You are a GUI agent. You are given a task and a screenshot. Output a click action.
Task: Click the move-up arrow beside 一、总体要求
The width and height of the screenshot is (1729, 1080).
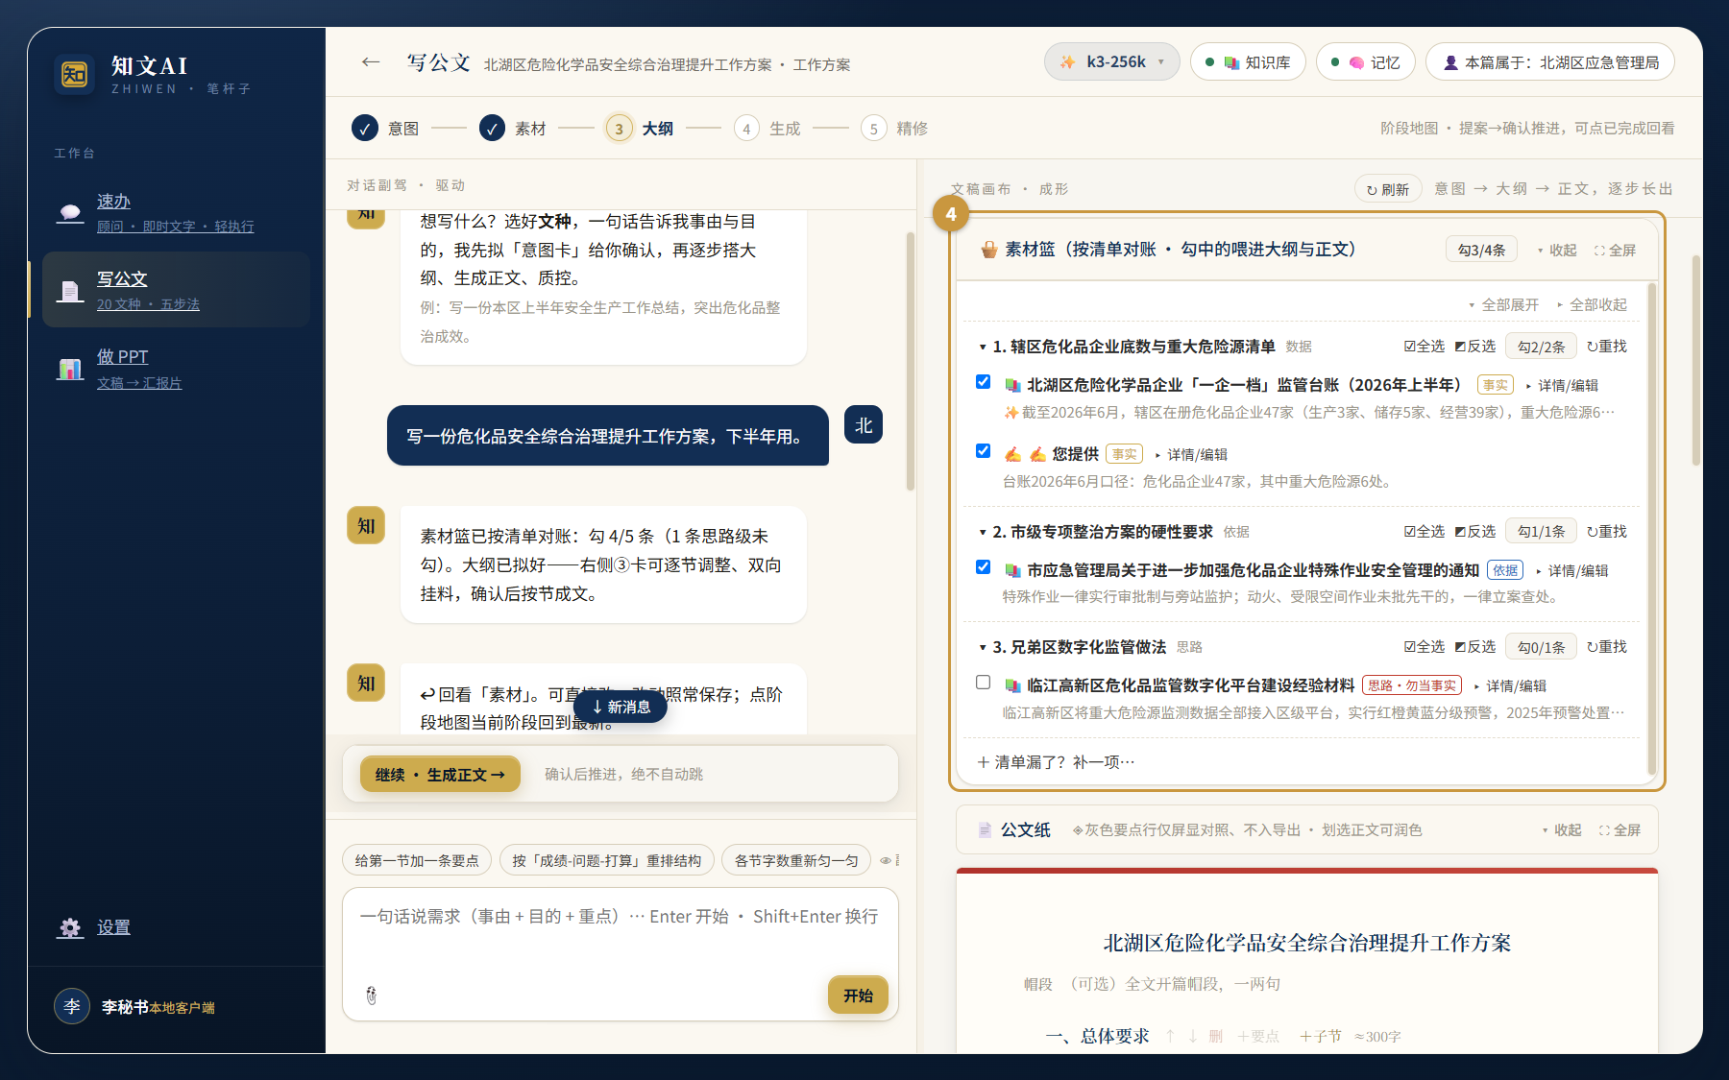(x=1170, y=1036)
